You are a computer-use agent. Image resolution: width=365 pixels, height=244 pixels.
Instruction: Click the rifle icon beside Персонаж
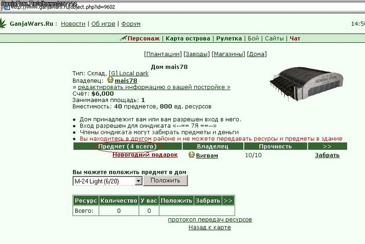point(123,38)
